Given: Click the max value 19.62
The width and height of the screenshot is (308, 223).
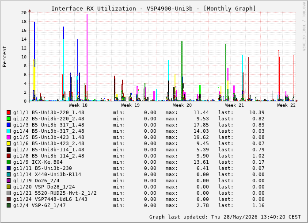Looking at the screenshot, I should click(201, 137).
